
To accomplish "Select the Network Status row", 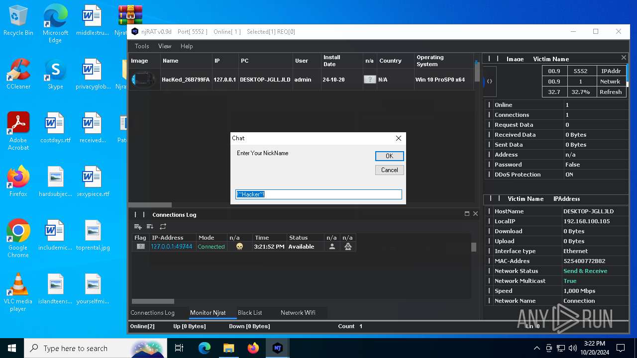I will [x=556, y=271].
